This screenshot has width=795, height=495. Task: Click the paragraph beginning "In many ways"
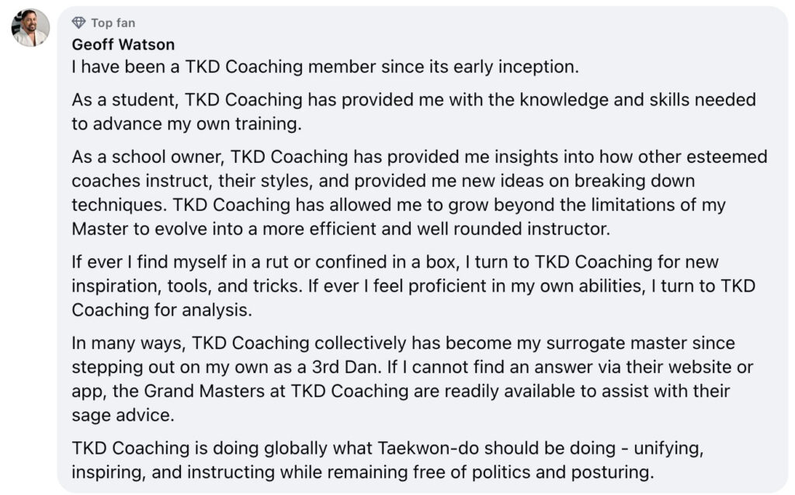412,379
